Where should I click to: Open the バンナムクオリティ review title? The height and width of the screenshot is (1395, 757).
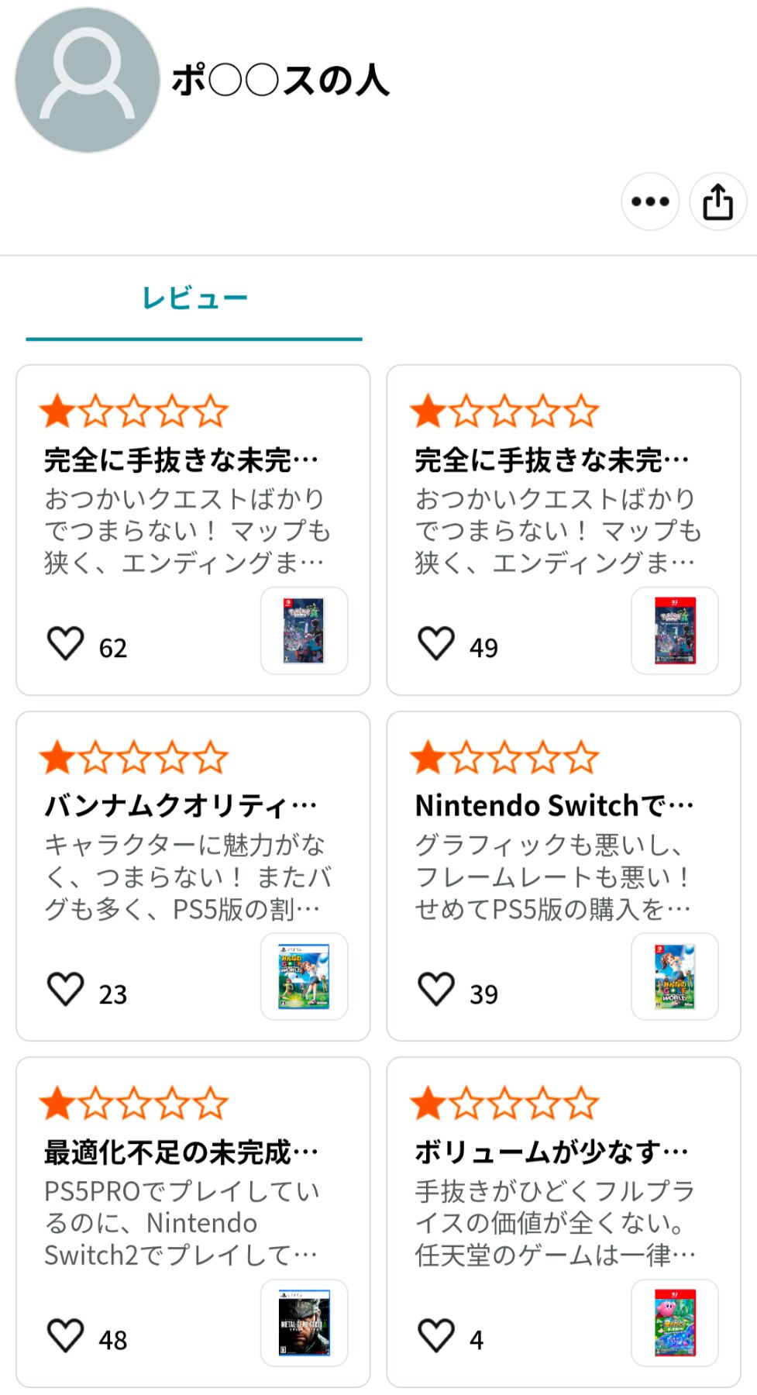181,806
